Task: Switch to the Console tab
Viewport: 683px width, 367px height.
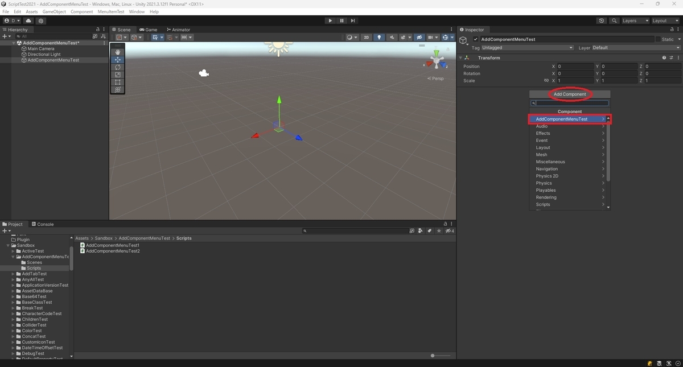Action: click(43, 224)
